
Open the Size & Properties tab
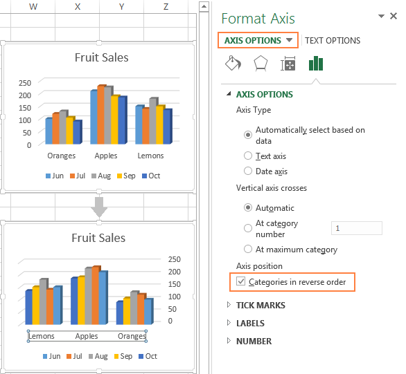coord(288,64)
